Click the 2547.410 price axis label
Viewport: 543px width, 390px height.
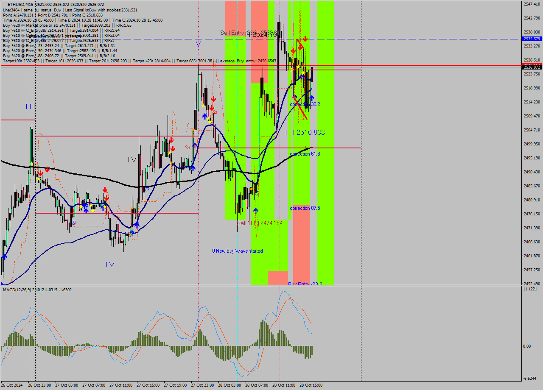[x=532, y=4]
